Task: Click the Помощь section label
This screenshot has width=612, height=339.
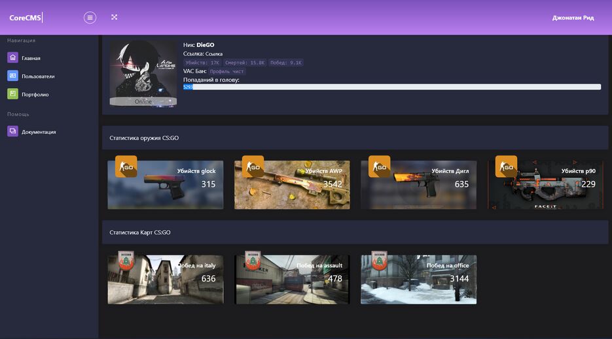Action: click(18, 114)
